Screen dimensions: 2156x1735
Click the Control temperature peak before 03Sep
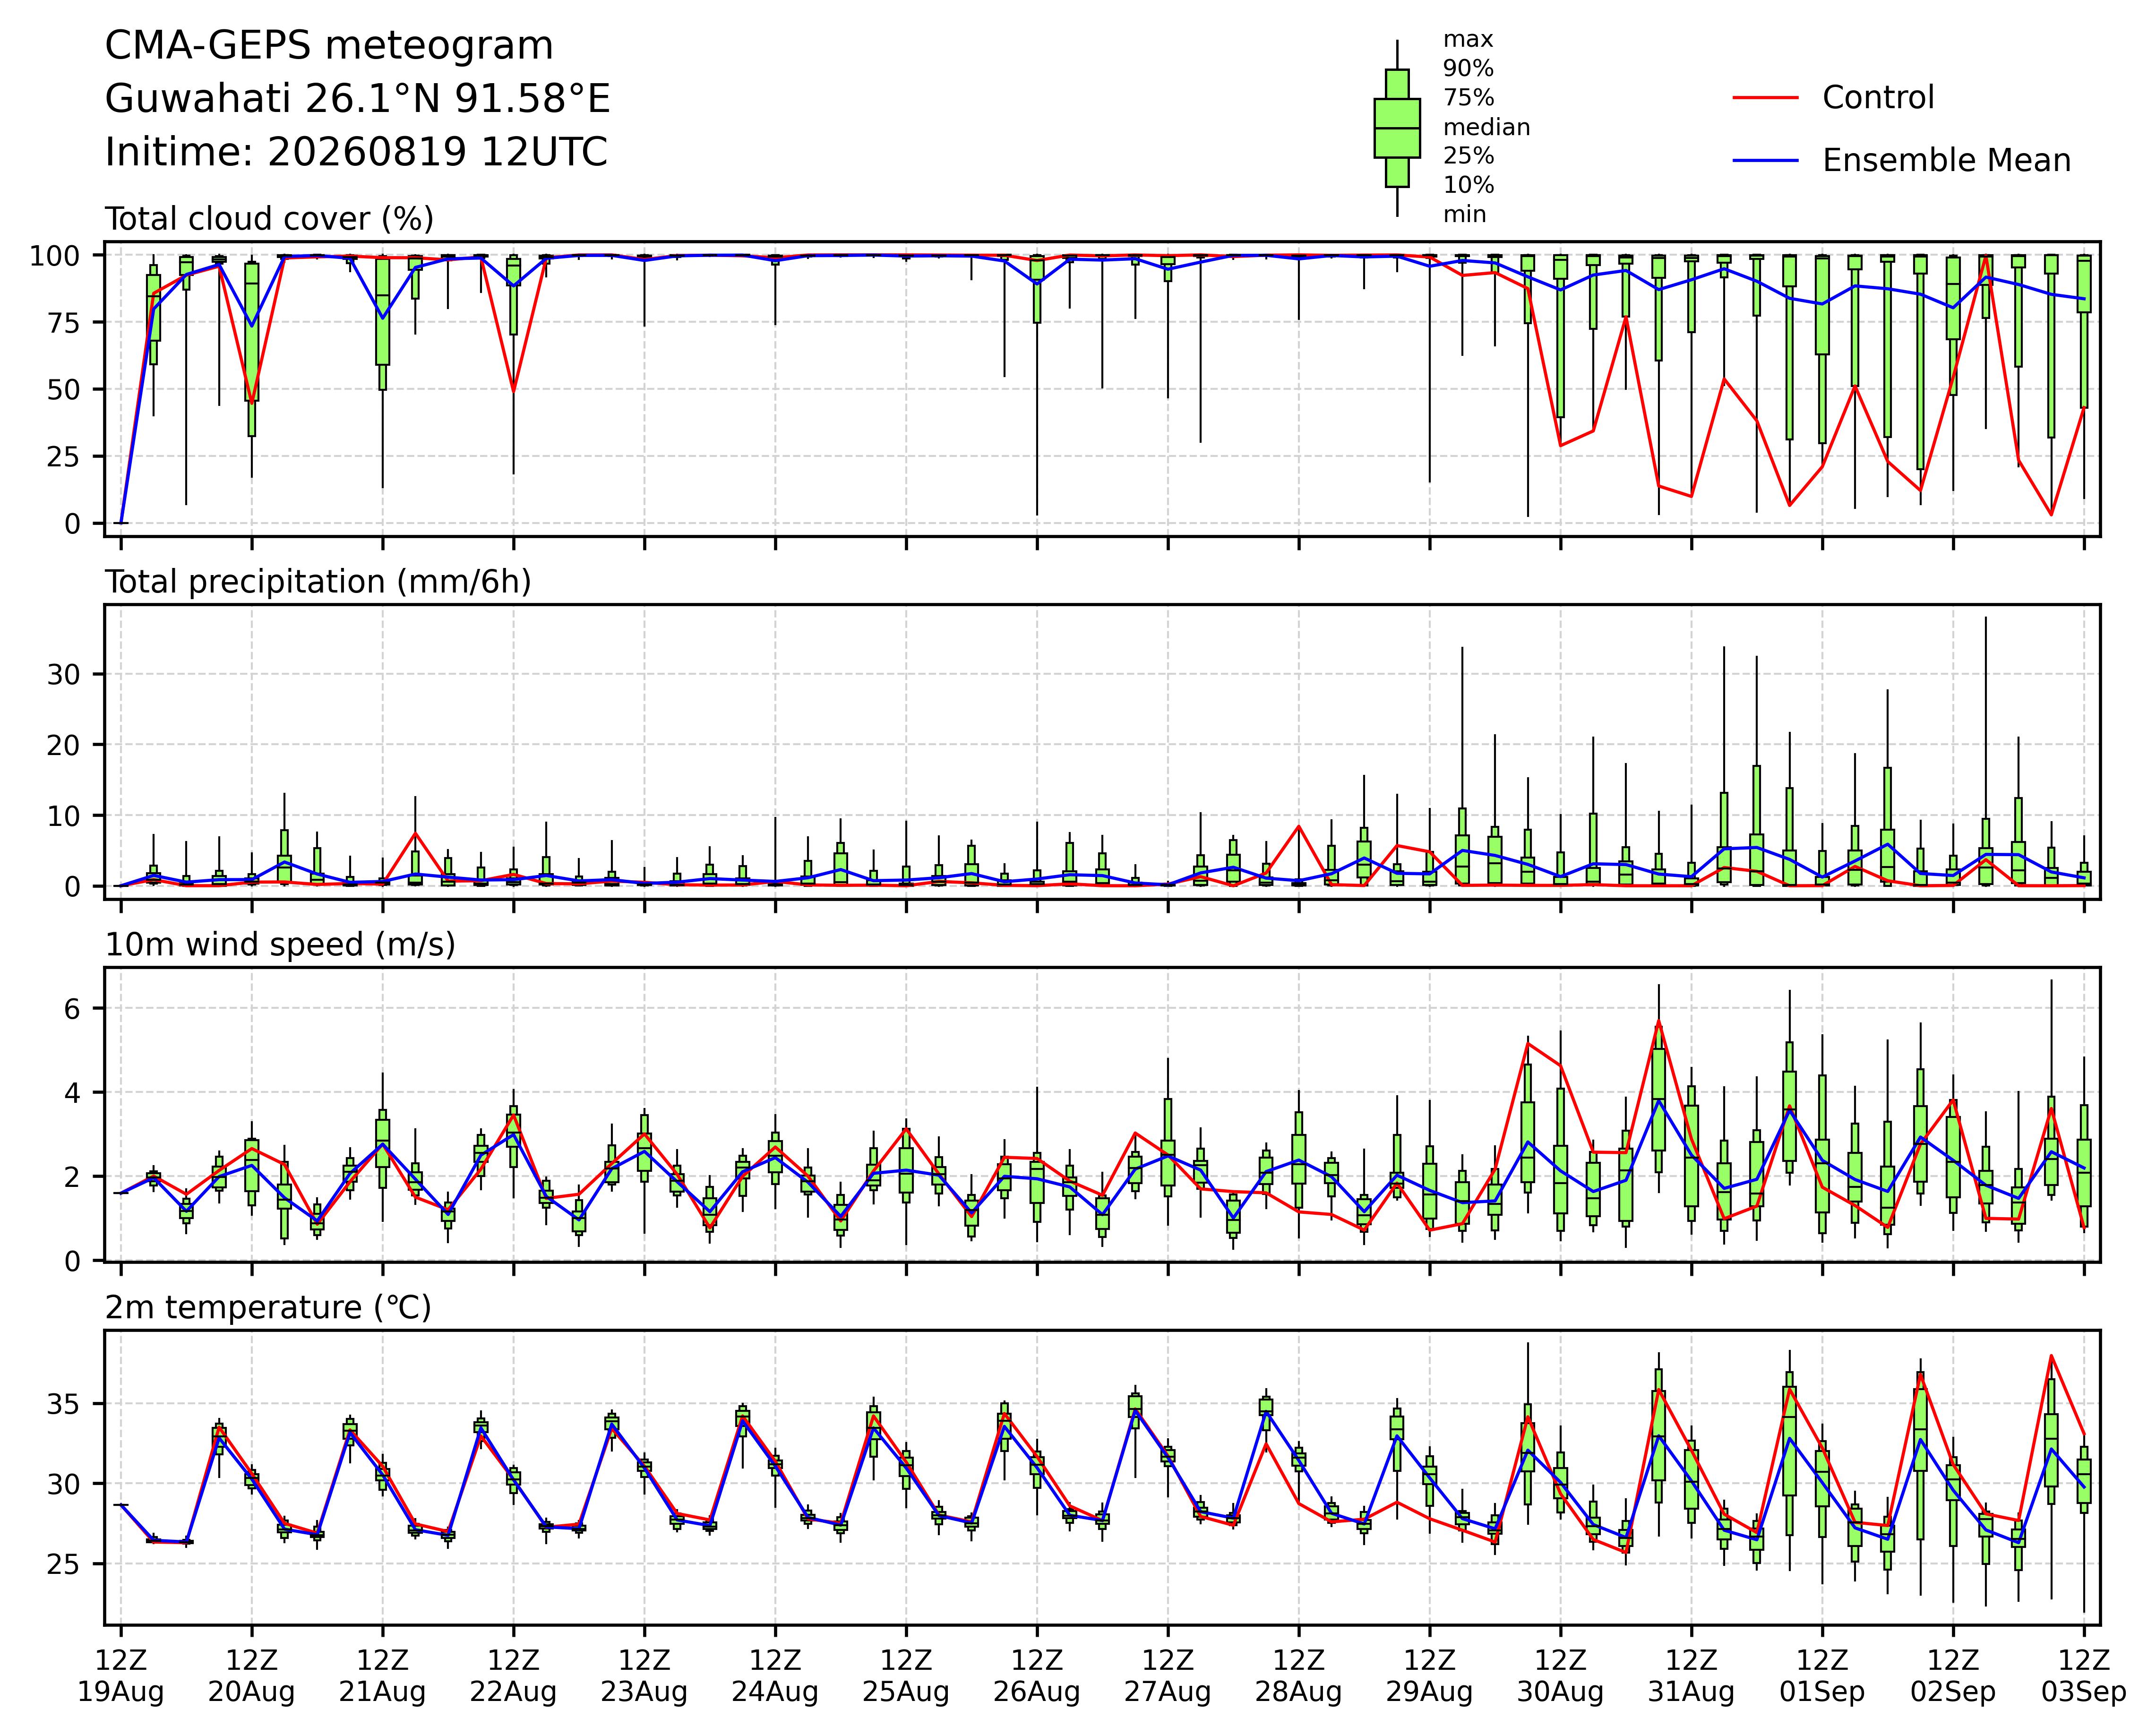coord(2052,1356)
